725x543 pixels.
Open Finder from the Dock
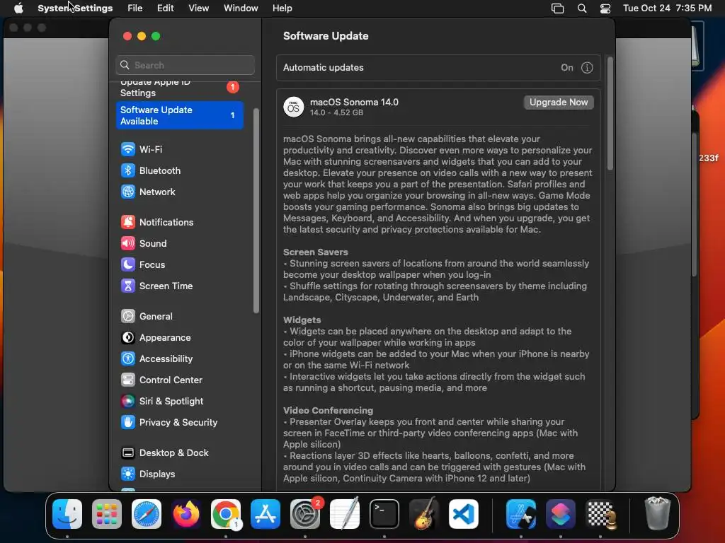(67, 514)
